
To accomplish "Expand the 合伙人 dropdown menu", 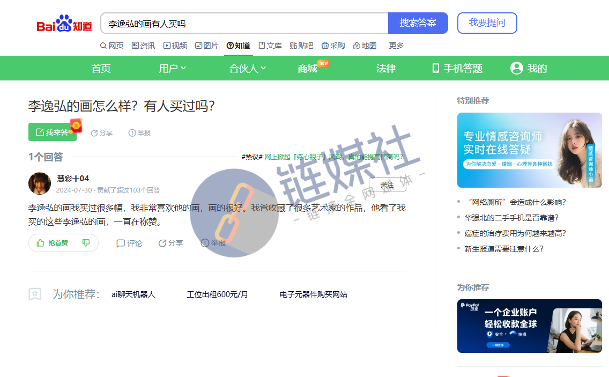I will (x=246, y=68).
